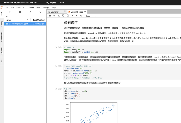Viewport: 181px width, 123px height.
Task: Save the notebook with the disk icon
Action: click(x=50, y=16)
